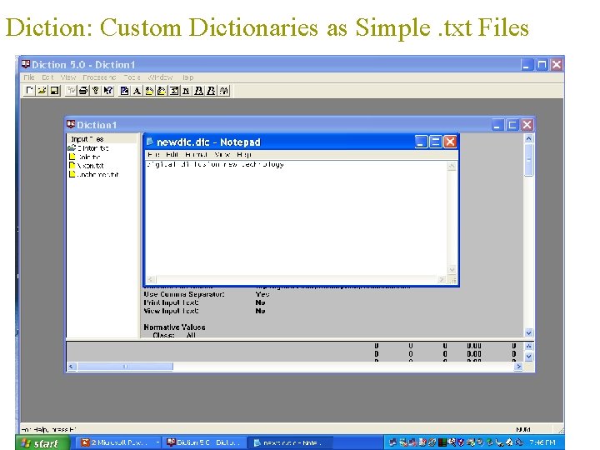Open the File menu in Diction 5.0
The width and height of the screenshot is (600, 450).
[29, 77]
